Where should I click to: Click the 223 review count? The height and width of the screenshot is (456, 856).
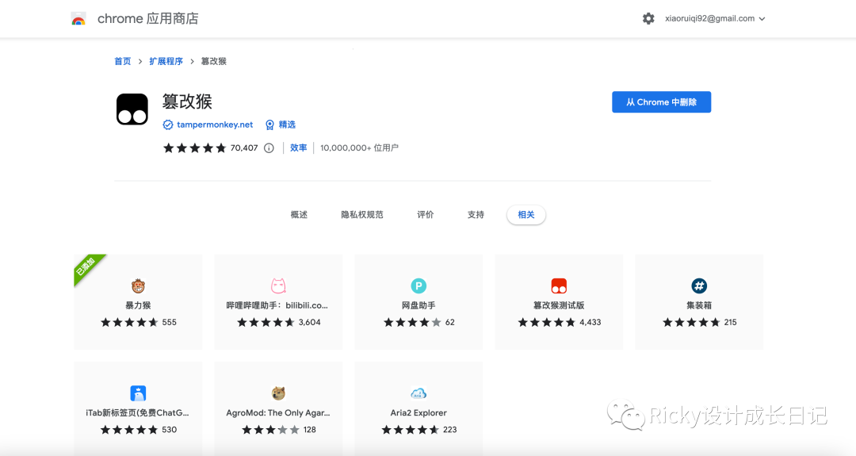point(450,430)
